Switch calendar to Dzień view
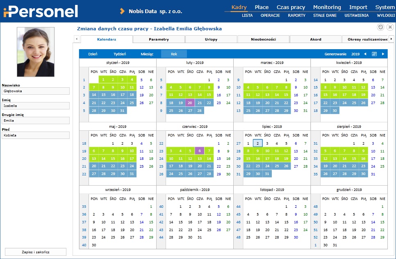Image resolution: width=396 pixels, height=259 pixels. click(x=93, y=54)
